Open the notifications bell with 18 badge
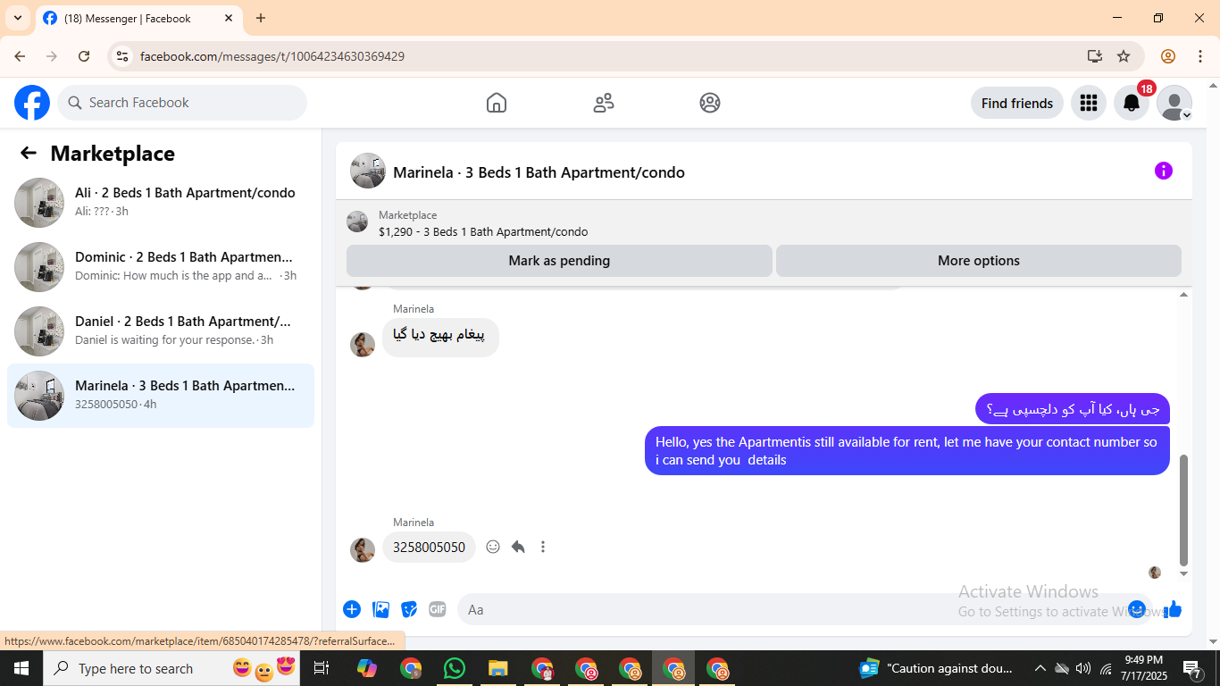The image size is (1220, 686). [1132, 103]
